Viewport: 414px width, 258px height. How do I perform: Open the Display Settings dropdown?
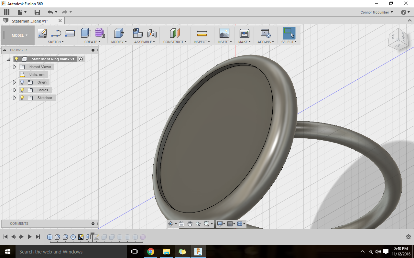222,223
